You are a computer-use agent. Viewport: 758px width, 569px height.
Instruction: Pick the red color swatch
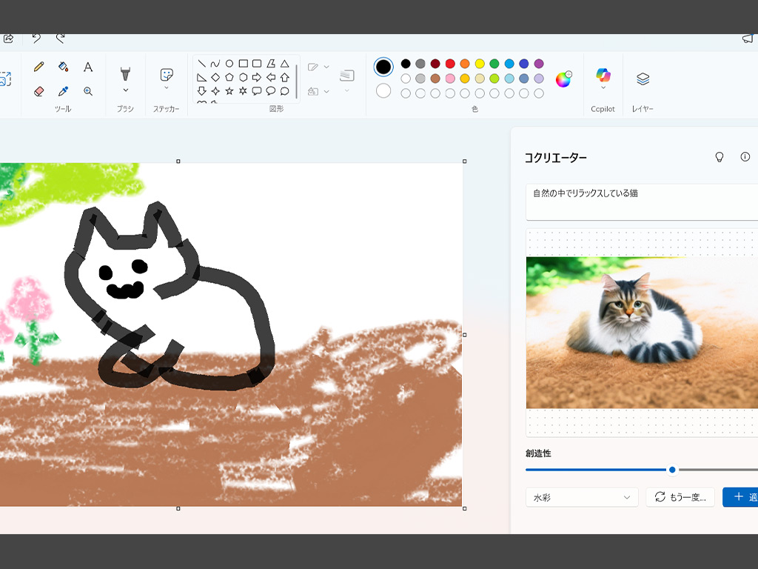tap(450, 64)
